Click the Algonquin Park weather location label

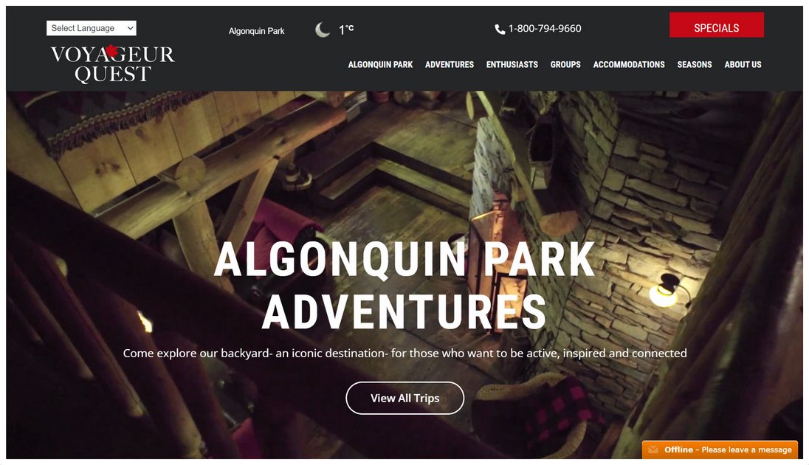256,31
